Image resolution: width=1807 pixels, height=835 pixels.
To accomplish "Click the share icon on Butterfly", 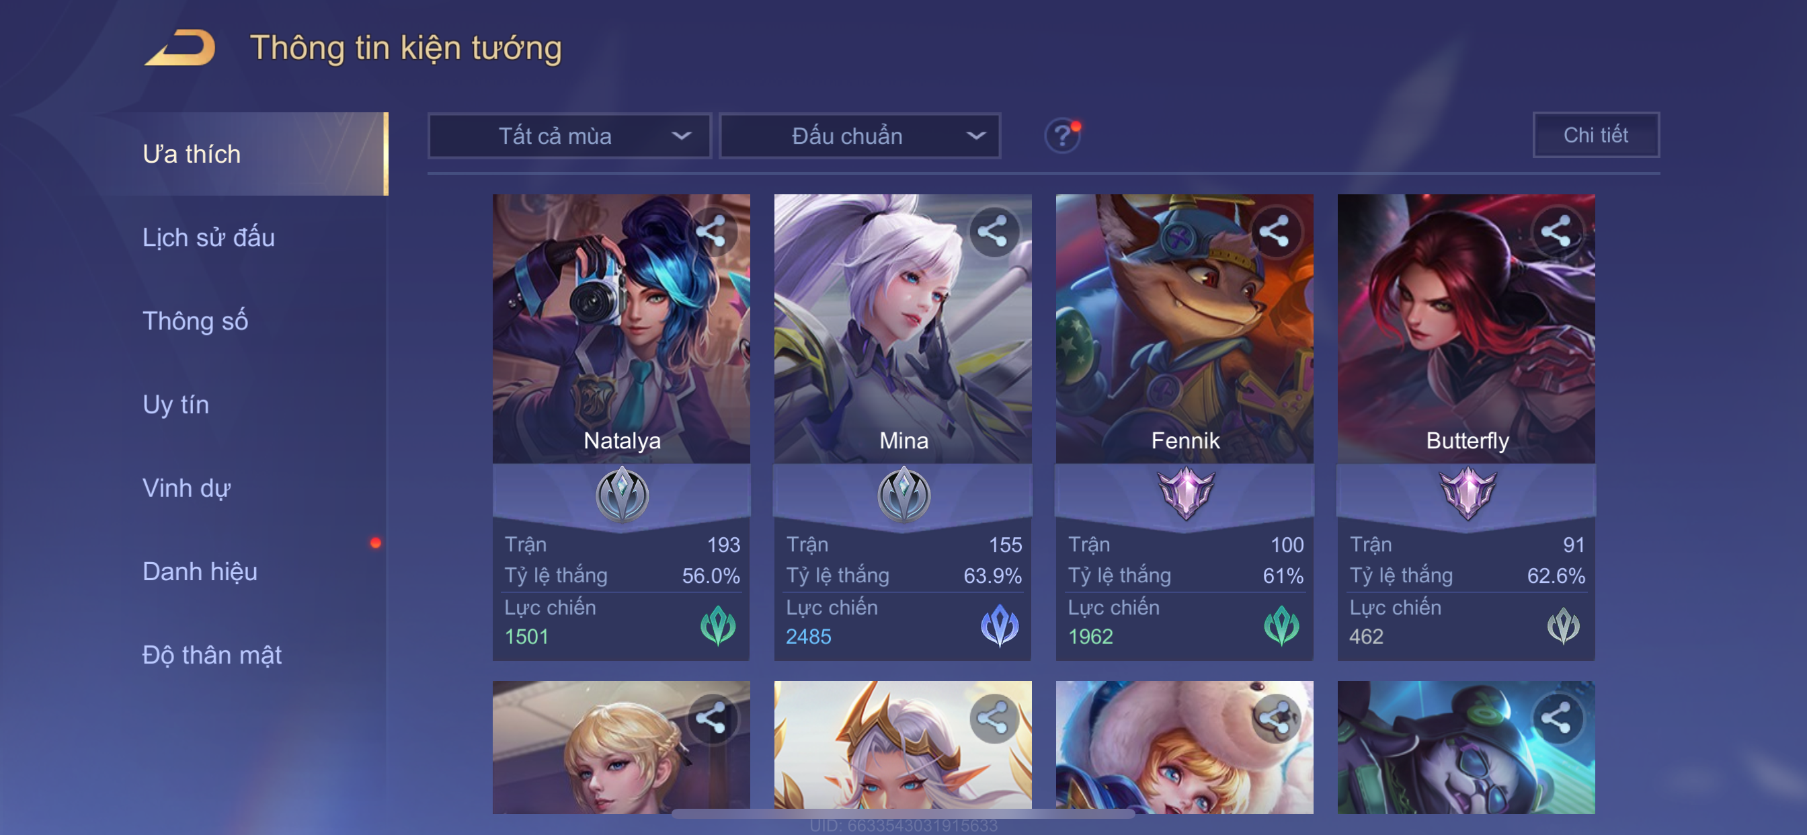I will (1556, 231).
